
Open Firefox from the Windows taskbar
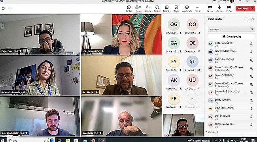coord(93,140)
